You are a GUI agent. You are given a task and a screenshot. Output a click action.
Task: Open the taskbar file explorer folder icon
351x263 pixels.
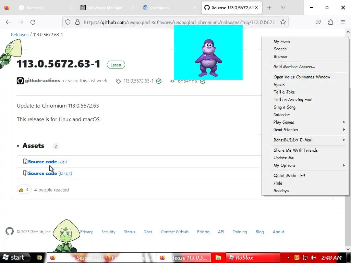pos(218,258)
